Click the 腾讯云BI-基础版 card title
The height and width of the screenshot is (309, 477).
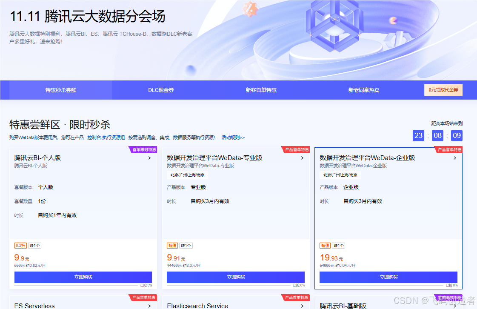343,306
